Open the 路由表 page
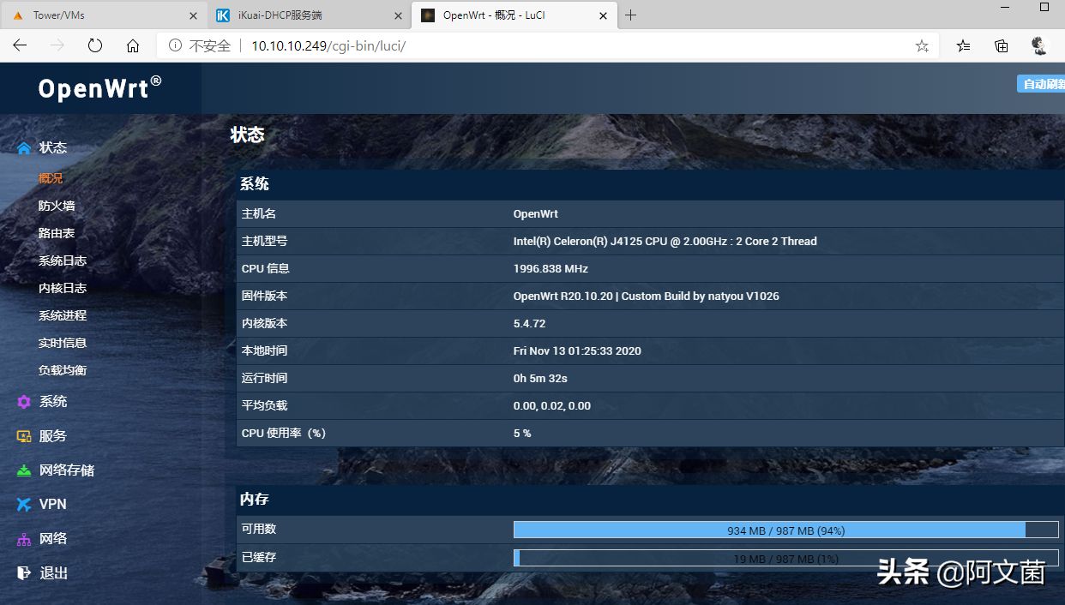This screenshot has width=1065, height=605. pos(57,233)
